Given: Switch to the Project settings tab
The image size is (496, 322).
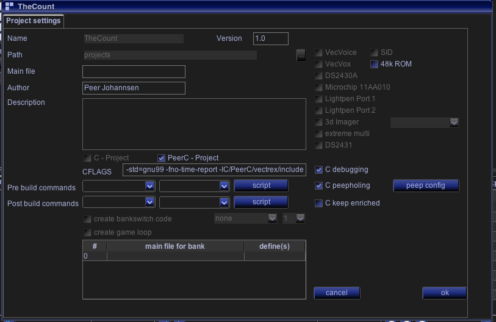Looking at the screenshot, I should coord(34,21).
